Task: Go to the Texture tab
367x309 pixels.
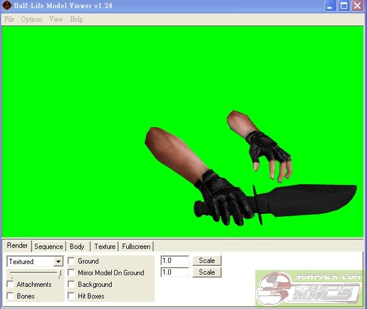Action: (105, 247)
